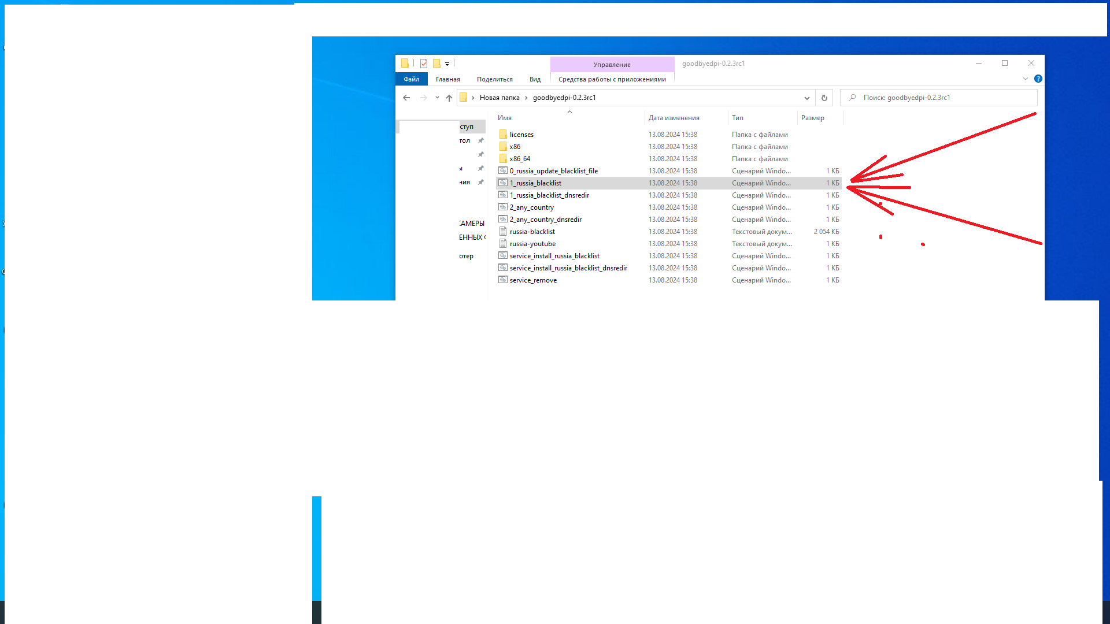
Task: Click the Refresh button in address bar
Action: (x=824, y=98)
